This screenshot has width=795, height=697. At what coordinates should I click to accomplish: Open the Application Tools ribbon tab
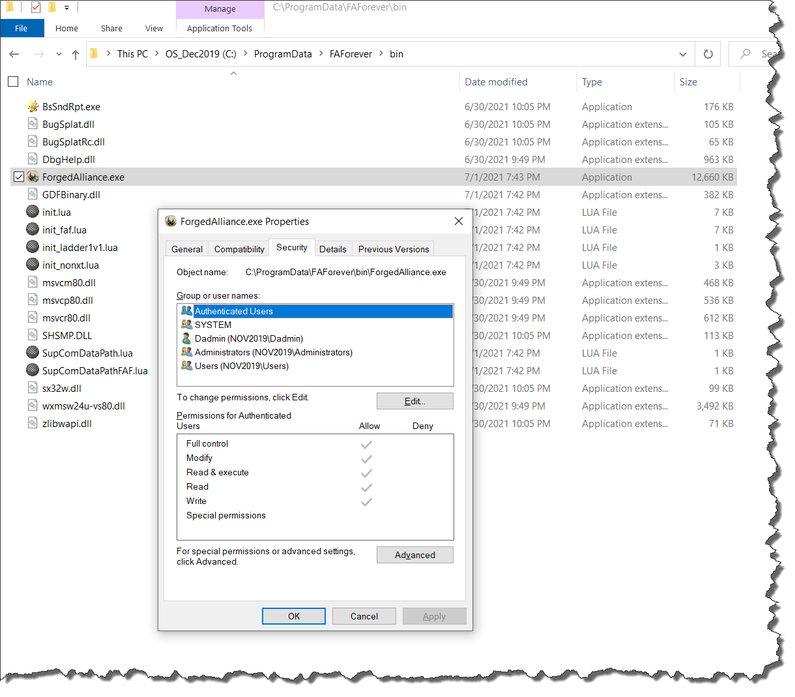point(220,28)
